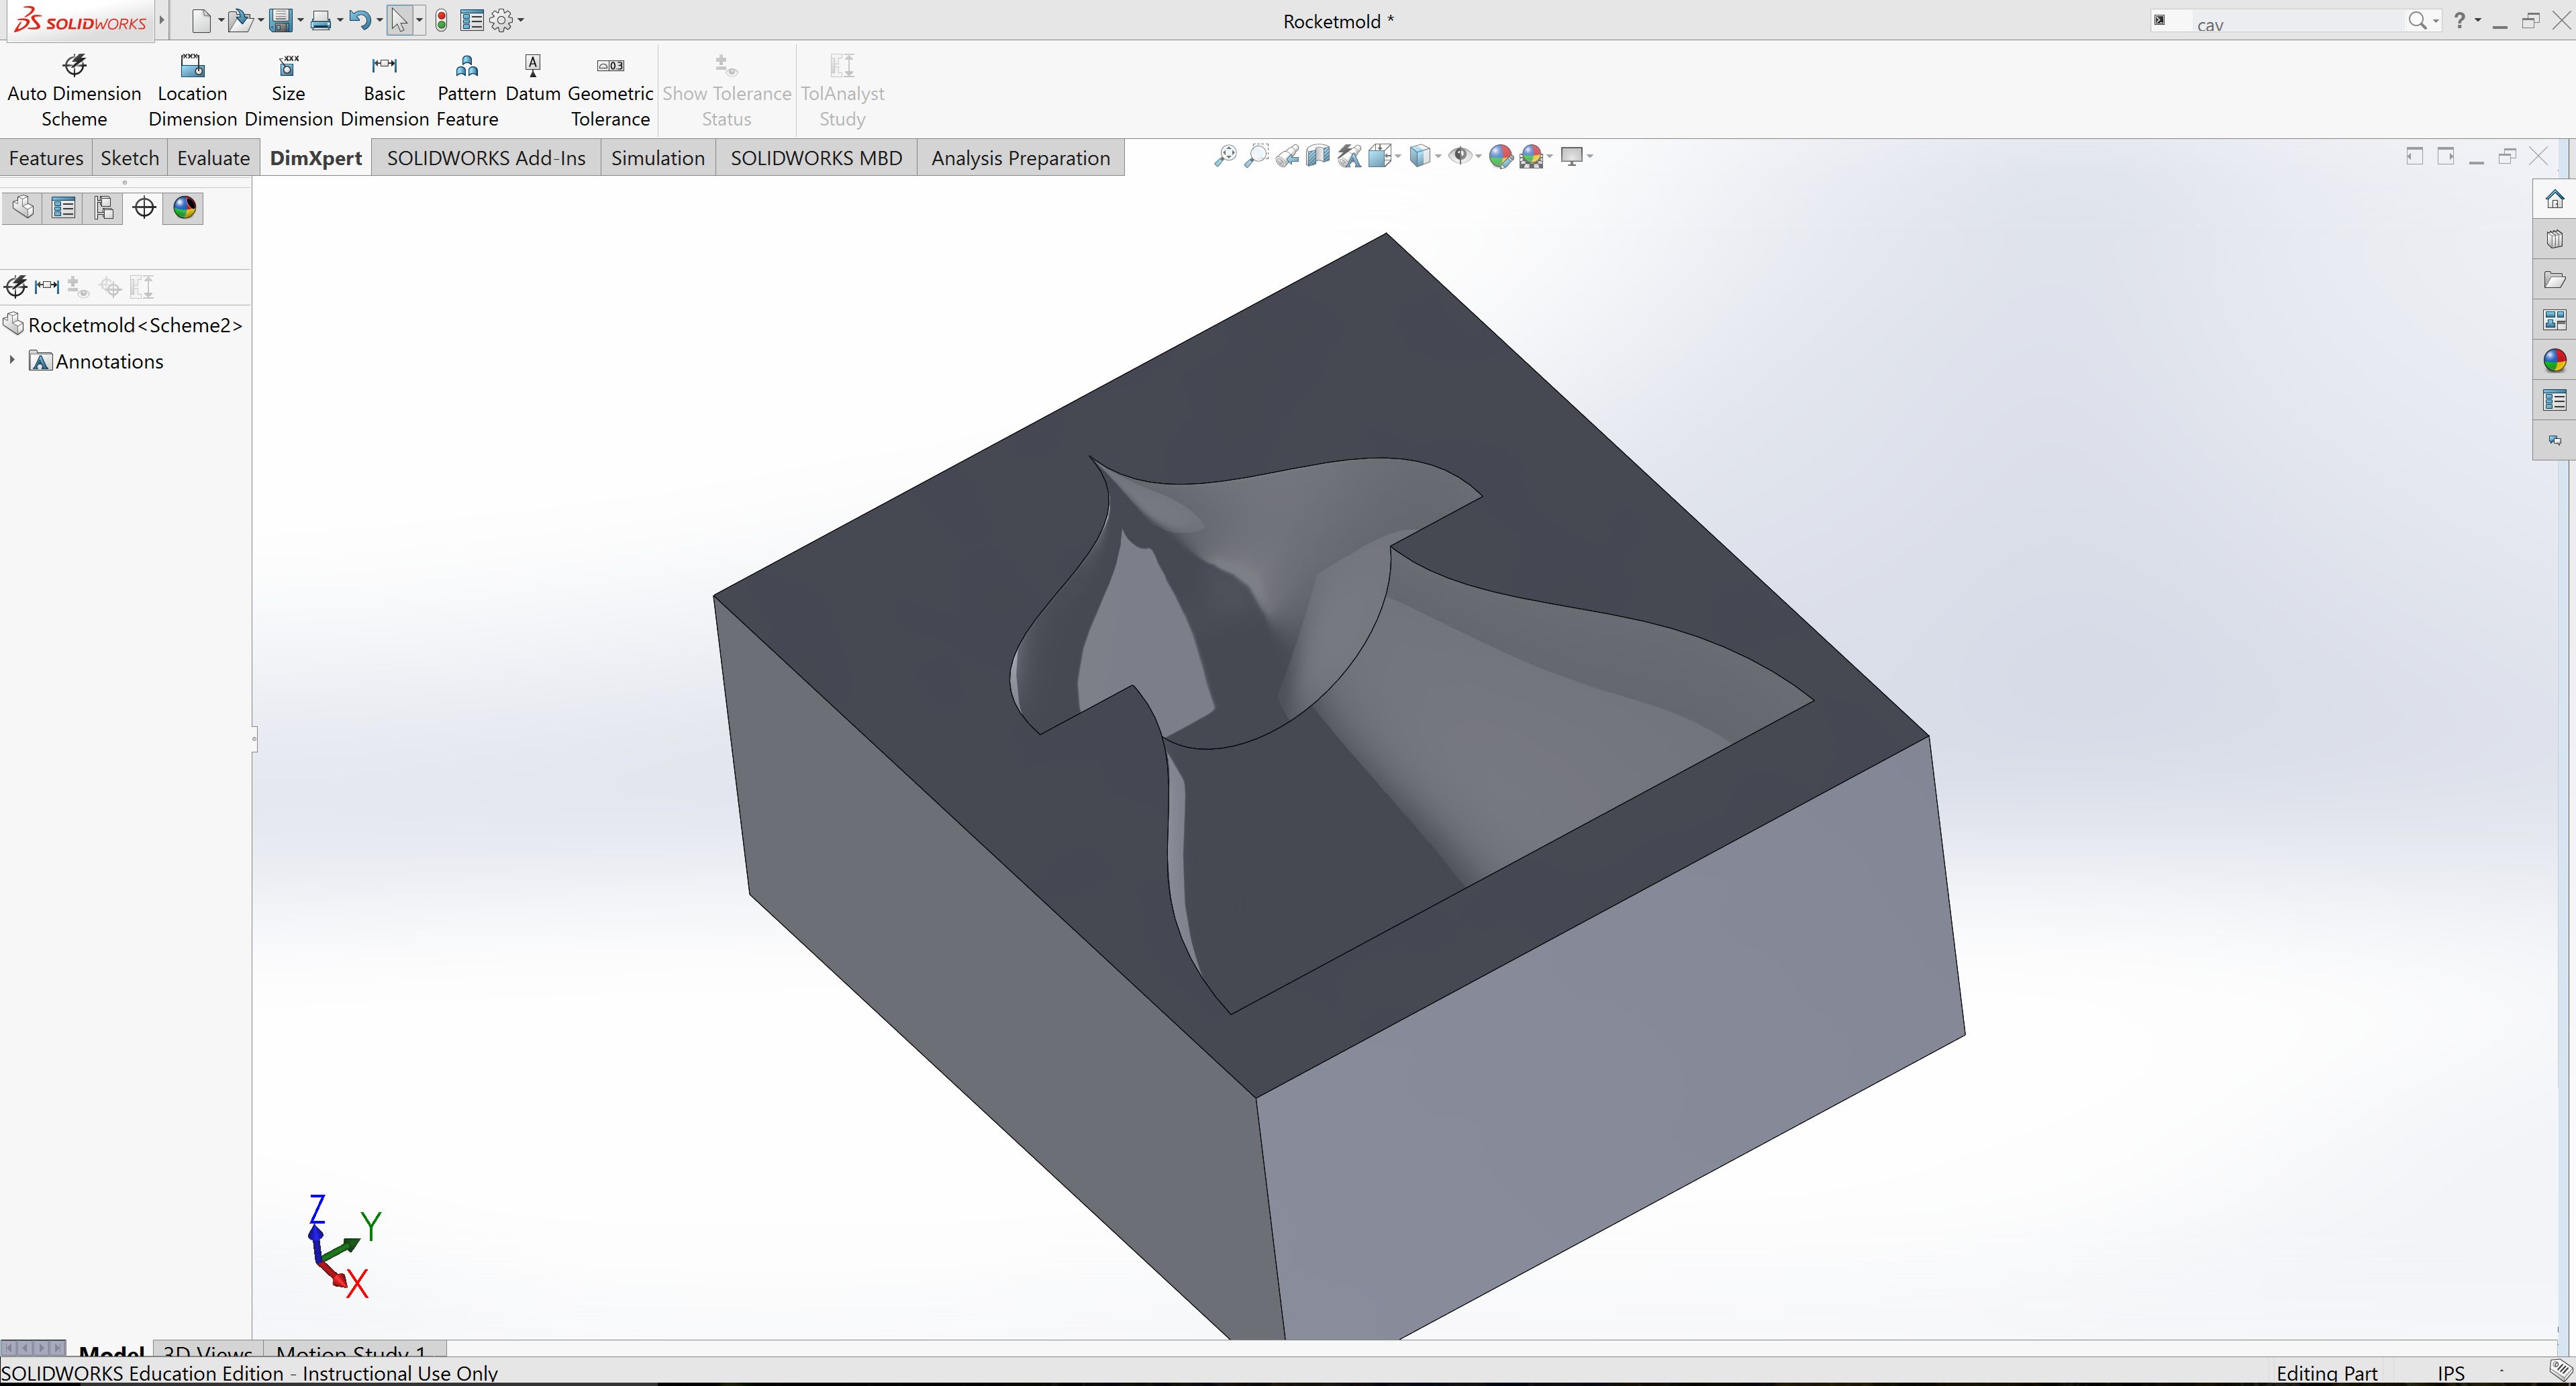
Task: Save the document with the floppy icon
Action: pos(281,20)
